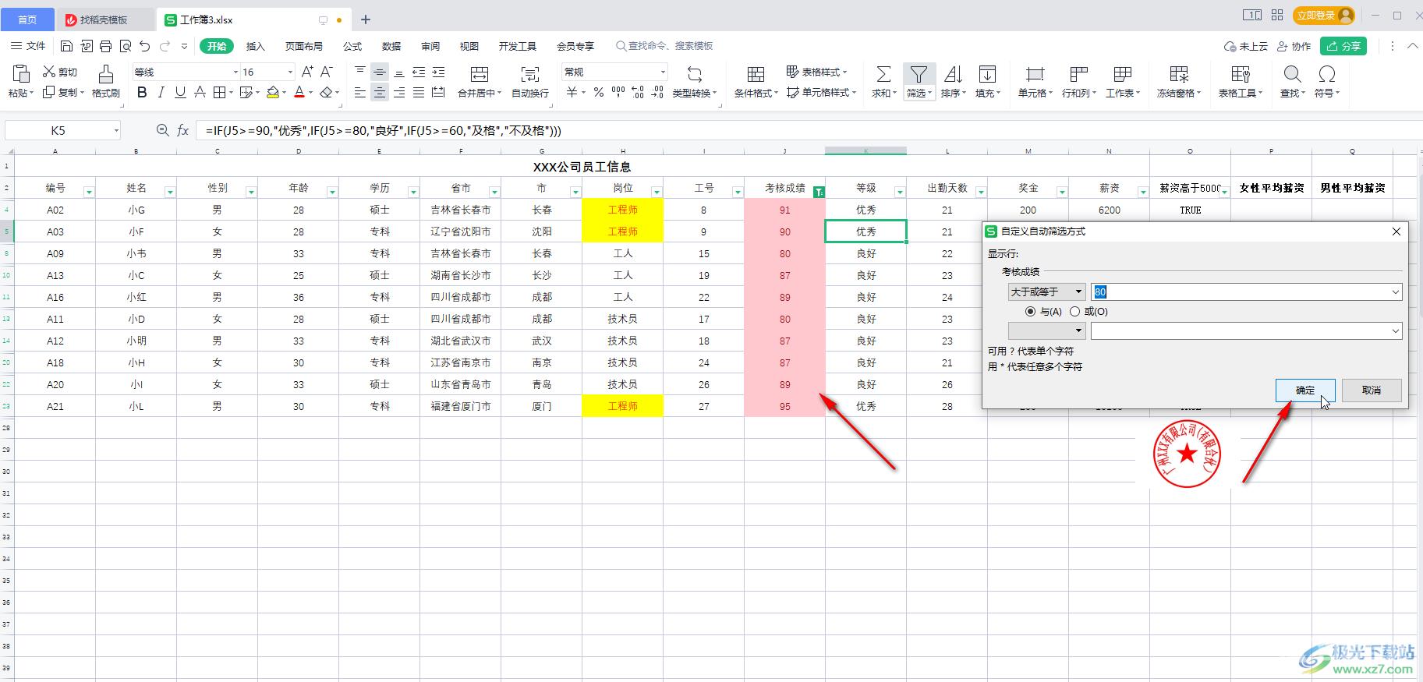Open the number format dropdown (常规)

pyautogui.click(x=663, y=72)
